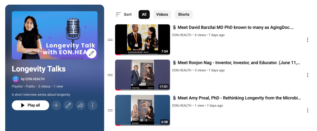
Task: Open more options for Ronjon Nag video
Action: click(307, 75)
